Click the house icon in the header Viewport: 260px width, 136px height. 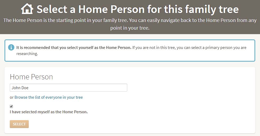click(x=27, y=9)
